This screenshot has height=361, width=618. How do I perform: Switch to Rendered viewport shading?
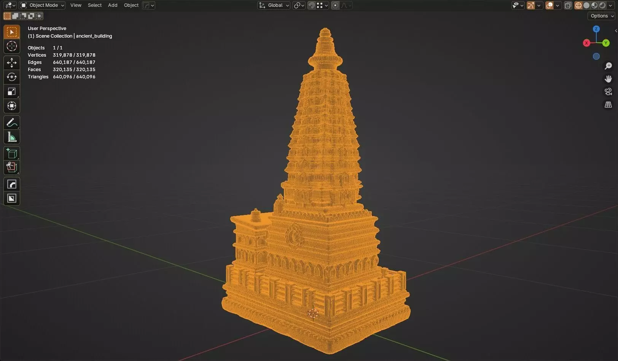tap(602, 5)
